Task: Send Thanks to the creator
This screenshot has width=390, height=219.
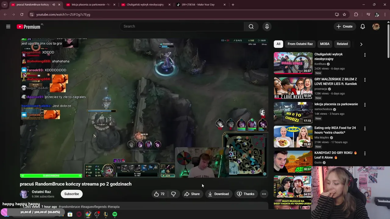Action: 246,194
